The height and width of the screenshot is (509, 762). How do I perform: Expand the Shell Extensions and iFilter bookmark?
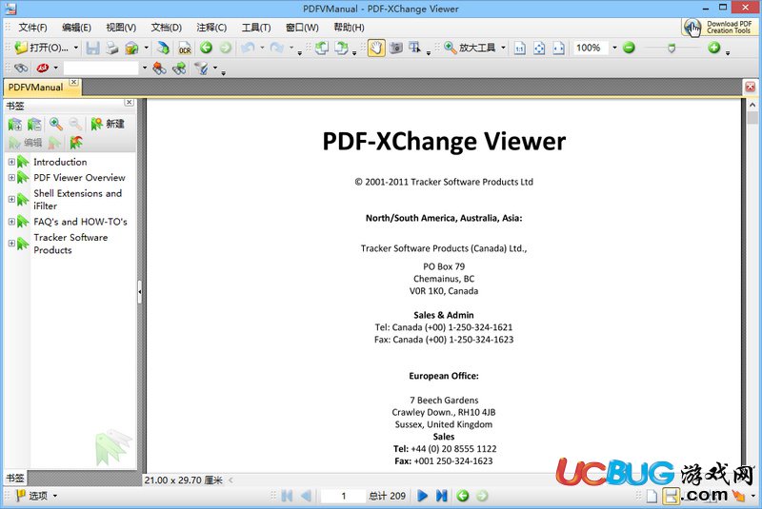(x=11, y=200)
